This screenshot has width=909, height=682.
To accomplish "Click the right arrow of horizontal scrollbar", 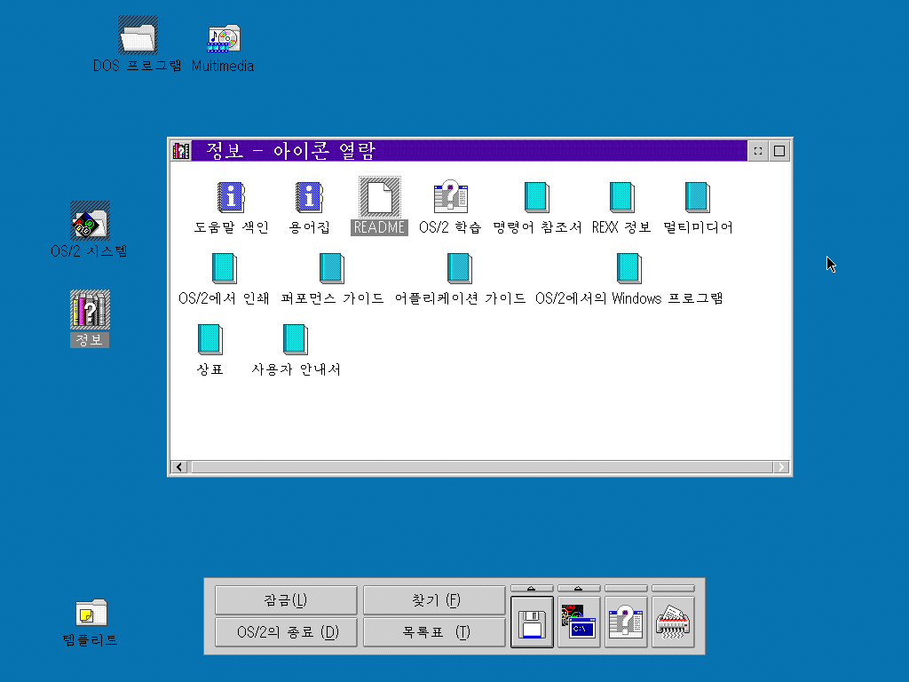I will click(781, 467).
